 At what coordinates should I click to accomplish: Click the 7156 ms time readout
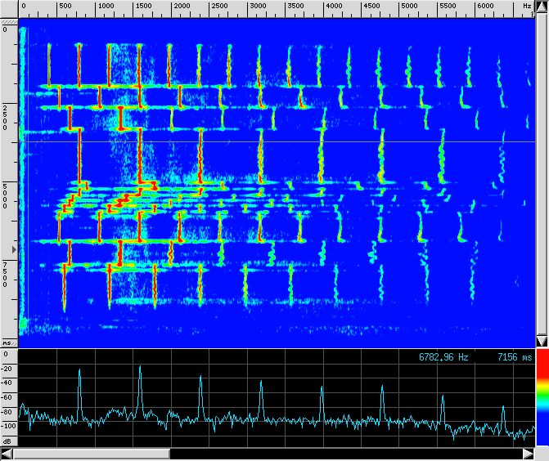[x=513, y=357]
